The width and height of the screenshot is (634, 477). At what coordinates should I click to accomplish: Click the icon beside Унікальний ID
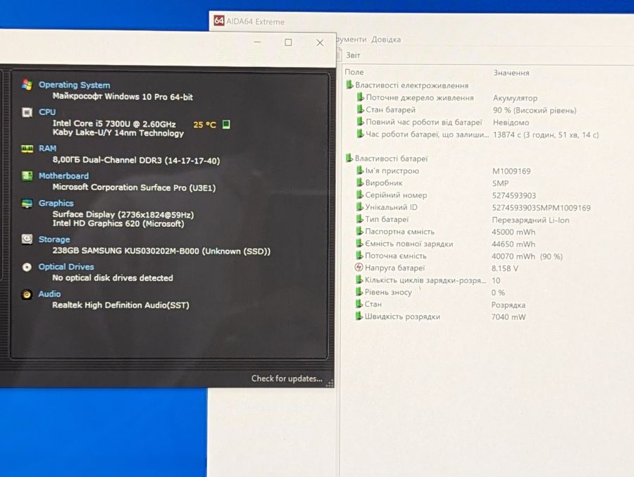tap(360, 206)
